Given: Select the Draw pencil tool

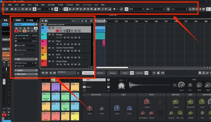Looking at the screenshot, I should click(x=74, y=9).
